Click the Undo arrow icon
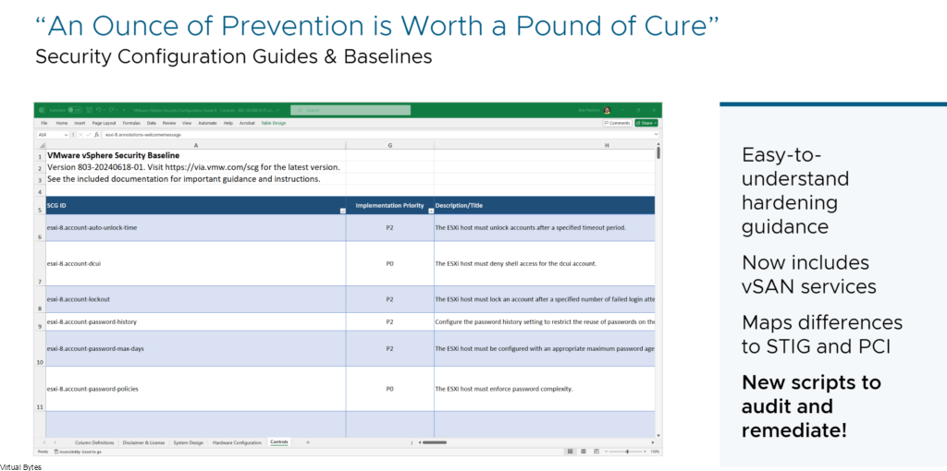This screenshot has height=471, width=947. click(x=98, y=111)
